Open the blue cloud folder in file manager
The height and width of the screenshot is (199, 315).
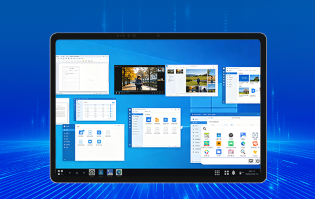(x=148, y=120)
